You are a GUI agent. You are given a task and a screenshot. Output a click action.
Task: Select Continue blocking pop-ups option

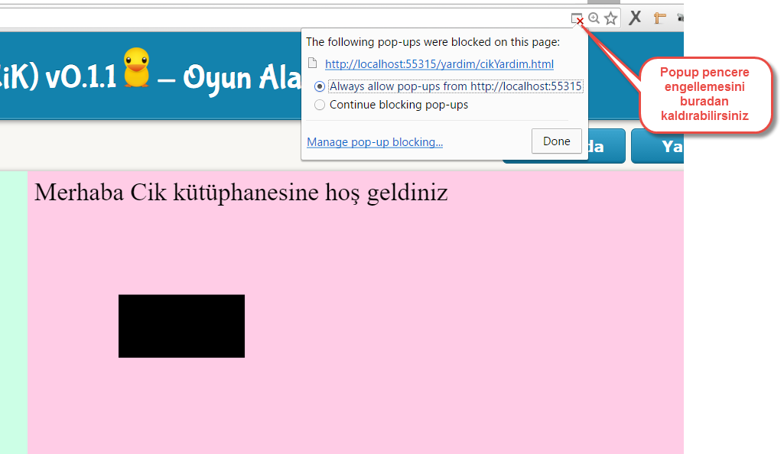[x=320, y=105]
